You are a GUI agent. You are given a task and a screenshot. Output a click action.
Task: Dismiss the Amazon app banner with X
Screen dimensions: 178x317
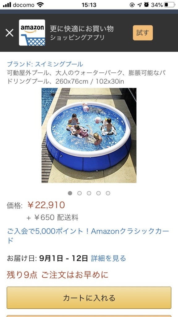click(10, 33)
